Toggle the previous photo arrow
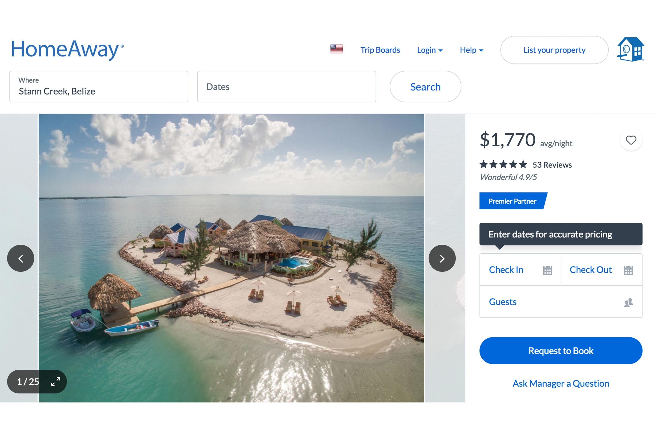This screenshot has width=655, height=436. pyautogui.click(x=22, y=258)
